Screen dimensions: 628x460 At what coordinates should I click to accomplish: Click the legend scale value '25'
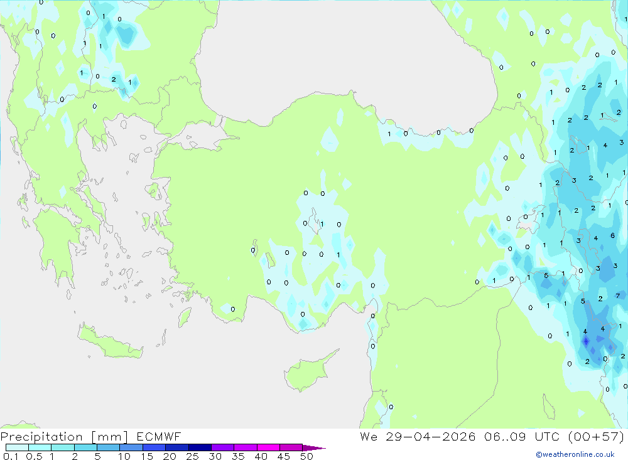192,456
